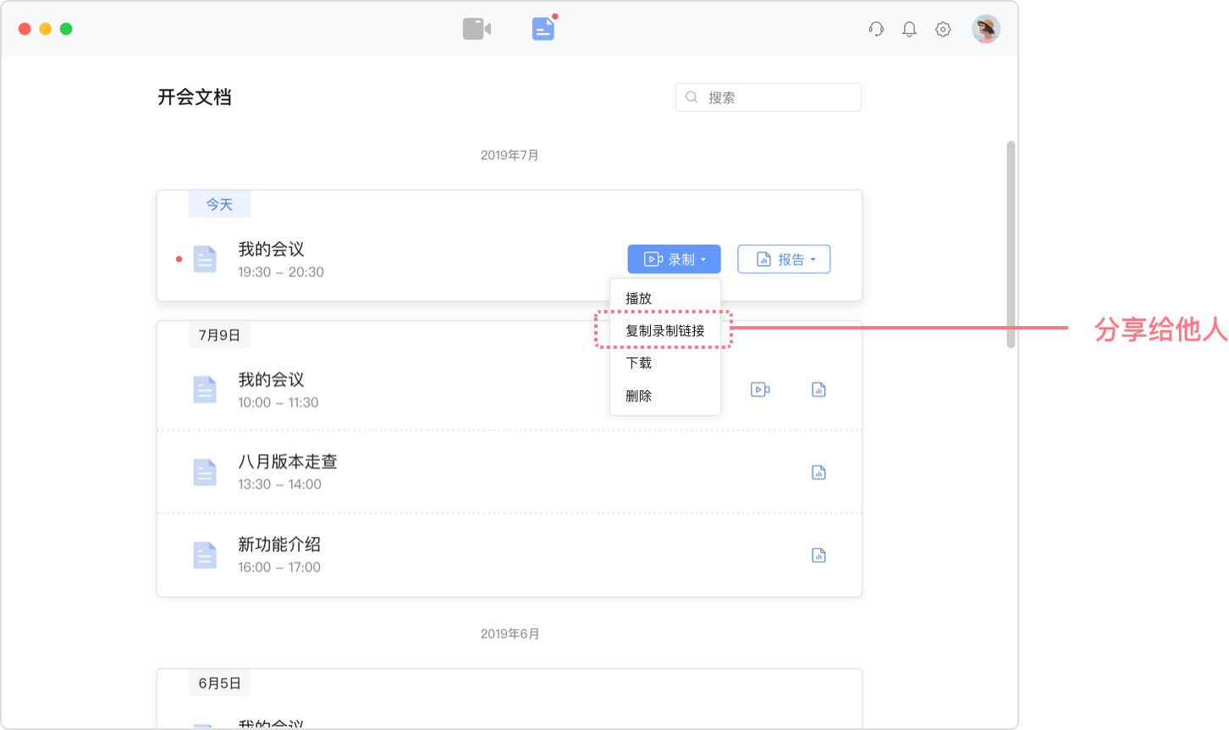
Task: Select 播放 from the recording menu
Action: pyautogui.click(x=639, y=298)
